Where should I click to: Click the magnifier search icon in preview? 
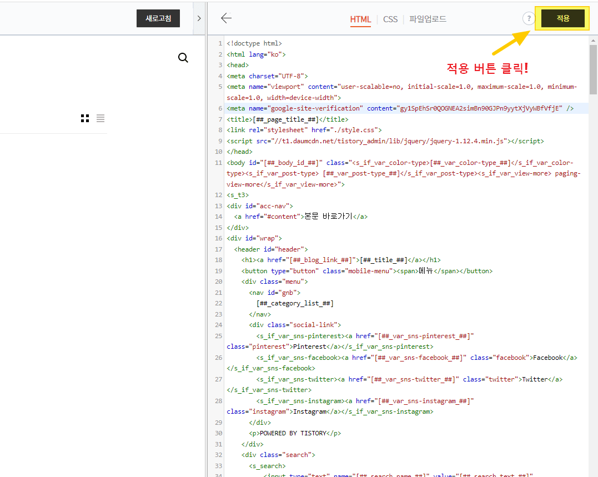(183, 58)
